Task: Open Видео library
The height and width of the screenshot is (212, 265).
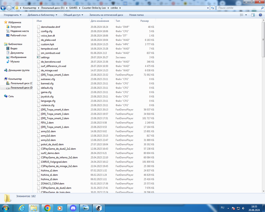Action: point(14,48)
